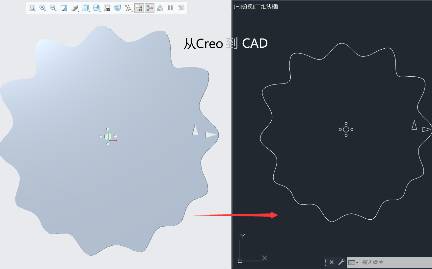Open the 俯视 view controls menu
The width and height of the screenshot is (432, 269).
(248, 7)
